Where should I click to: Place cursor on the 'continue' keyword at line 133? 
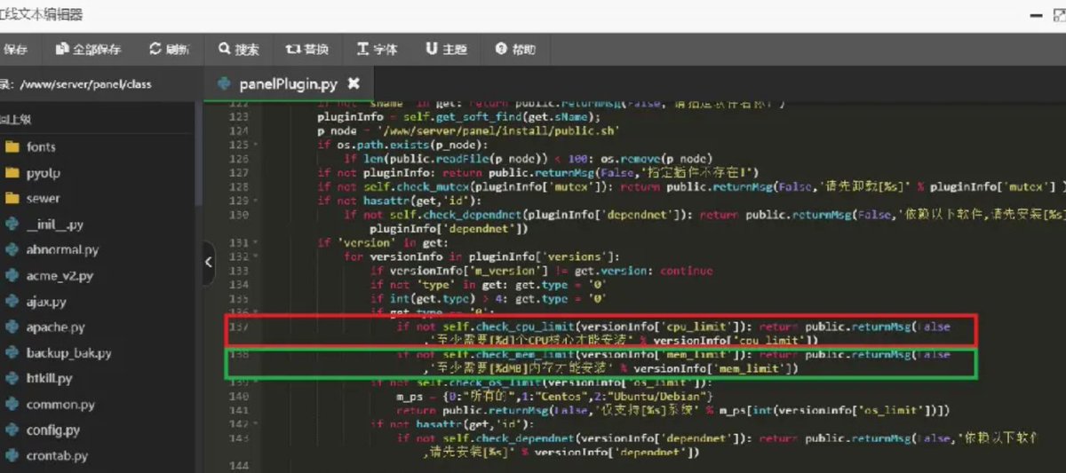pos(686,271)
